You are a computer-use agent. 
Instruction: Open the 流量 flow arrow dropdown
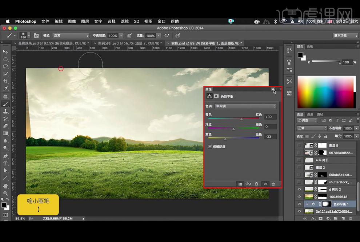coord(159,36)
